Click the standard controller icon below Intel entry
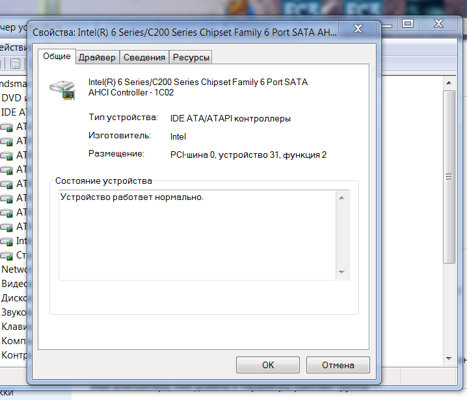 [7, 256]
